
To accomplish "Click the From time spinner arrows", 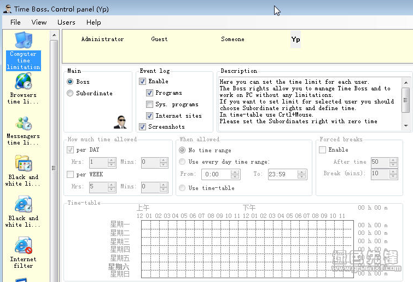I will click(x=235, y=175).
